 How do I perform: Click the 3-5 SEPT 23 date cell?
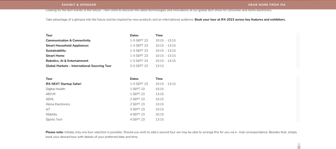139,66
